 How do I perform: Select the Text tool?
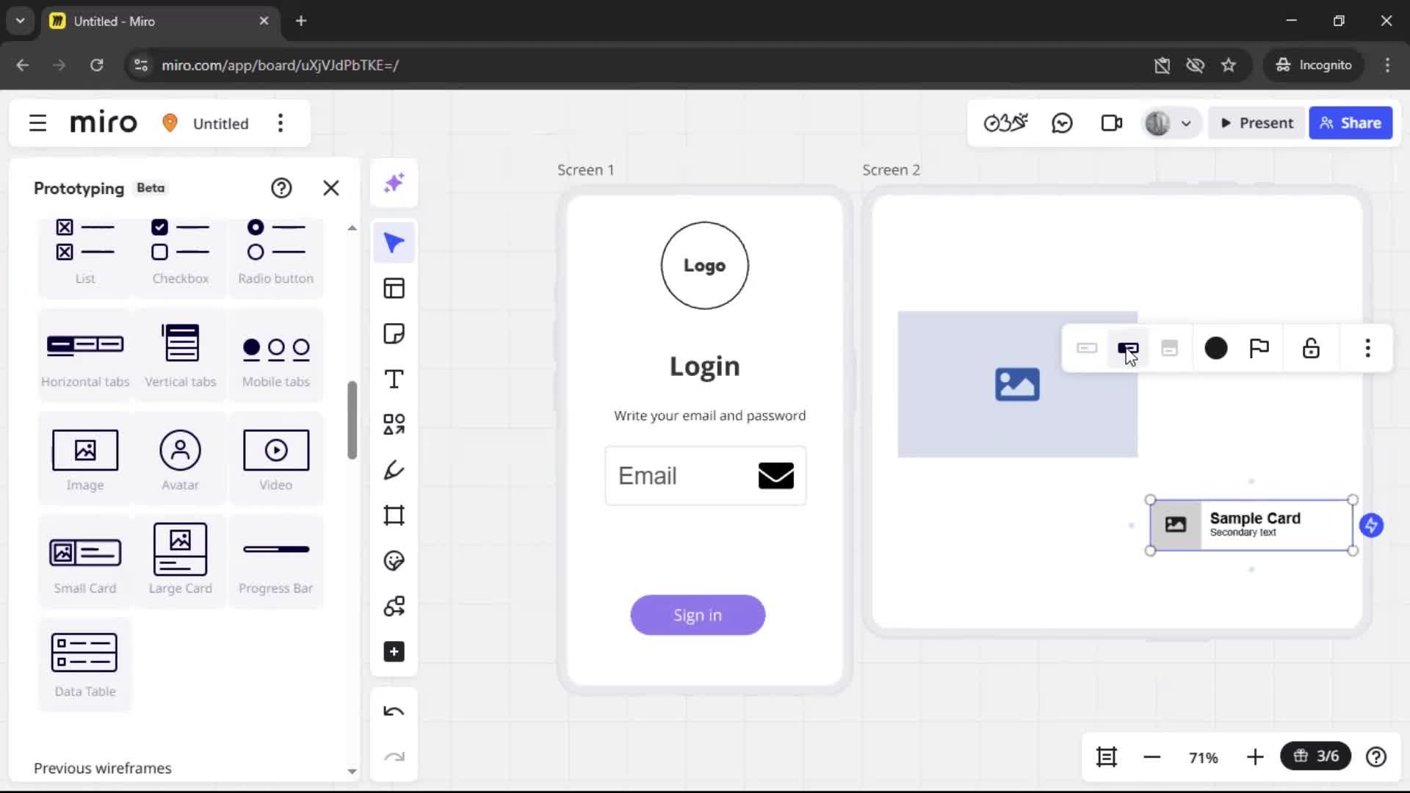(x=394, y=380)
